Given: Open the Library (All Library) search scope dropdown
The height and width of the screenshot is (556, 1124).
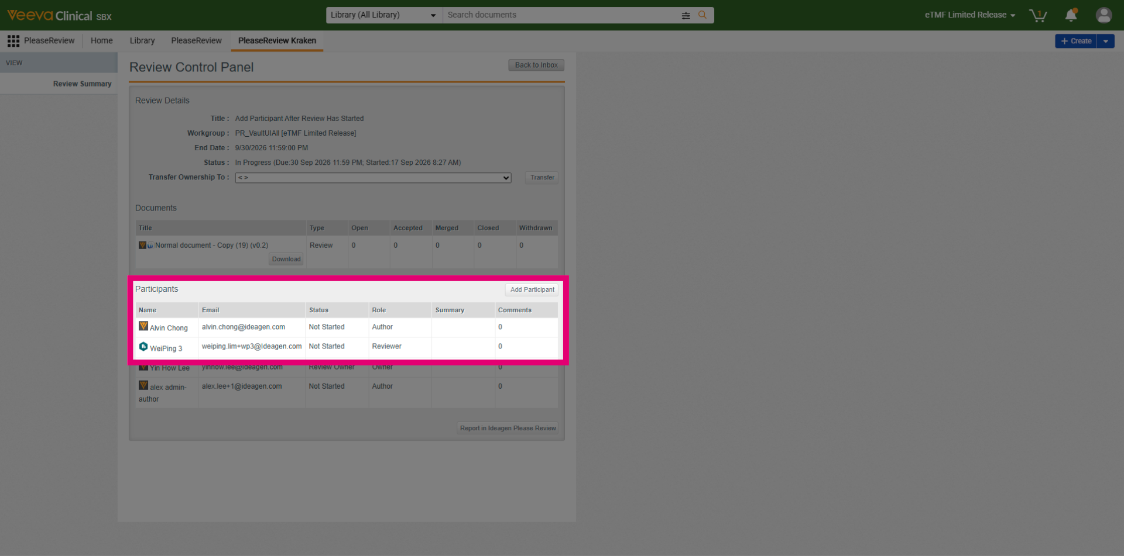Looking at the screenshot, I should [384, 15].
